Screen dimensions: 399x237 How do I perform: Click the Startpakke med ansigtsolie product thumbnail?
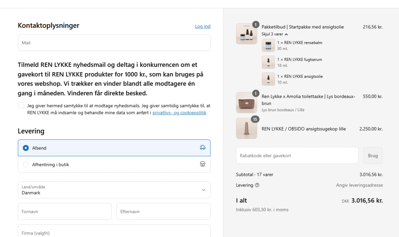tap(246, 34)
